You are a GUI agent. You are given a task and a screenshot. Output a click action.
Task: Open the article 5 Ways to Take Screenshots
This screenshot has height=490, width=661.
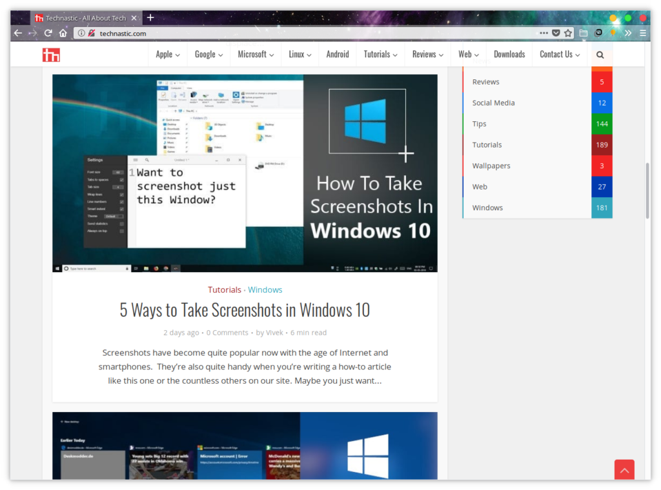click(x=245, y=310)
